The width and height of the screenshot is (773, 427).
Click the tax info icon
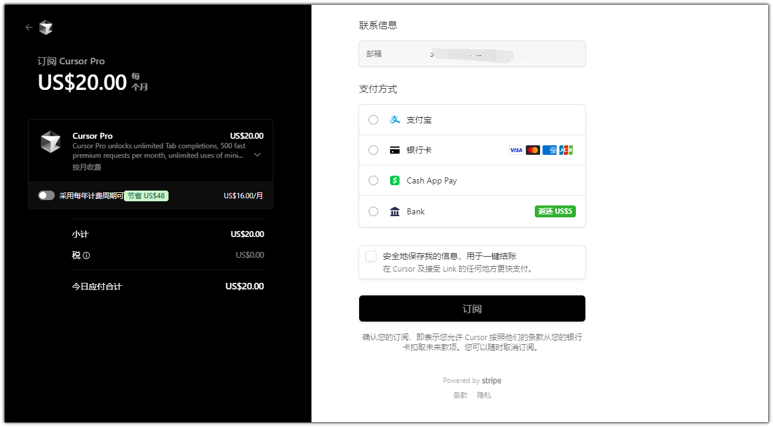click(86, 255)
